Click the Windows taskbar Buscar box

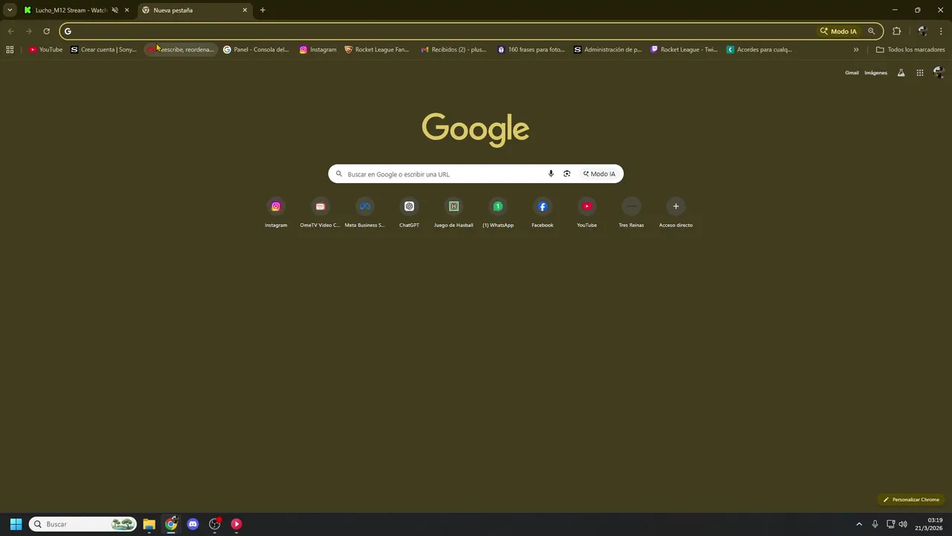pos(83,524)
